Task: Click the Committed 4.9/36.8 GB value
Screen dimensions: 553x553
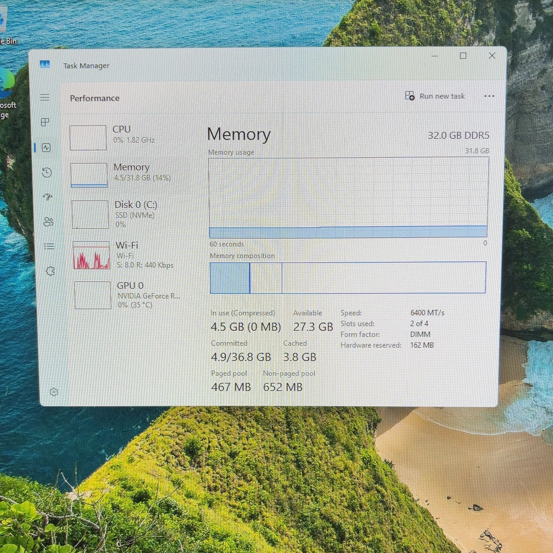Action: (241, 357)
